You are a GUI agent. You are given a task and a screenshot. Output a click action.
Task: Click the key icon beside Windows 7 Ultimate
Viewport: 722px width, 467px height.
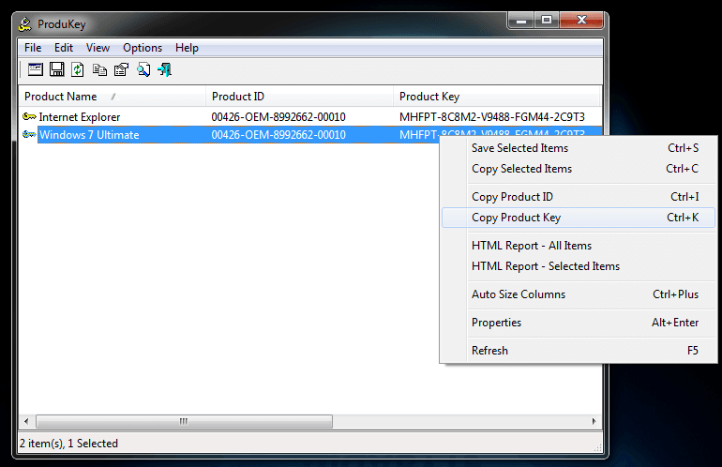pyautogui.click(x=29, y=134)
